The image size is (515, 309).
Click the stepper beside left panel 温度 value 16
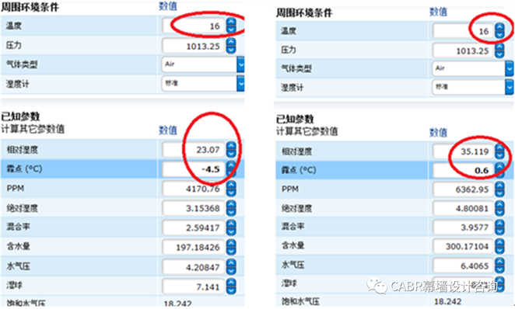[x=231, y=26]
